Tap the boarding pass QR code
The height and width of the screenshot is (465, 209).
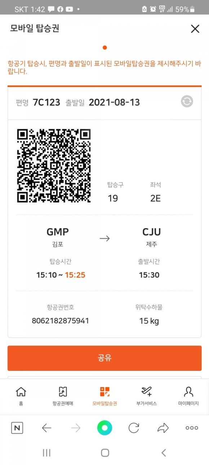54,166
